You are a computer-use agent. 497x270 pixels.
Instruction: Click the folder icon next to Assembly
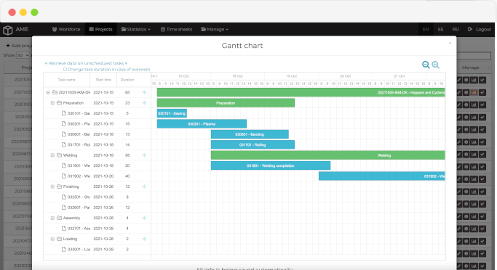pyautogui.click(x=59, y=218)
